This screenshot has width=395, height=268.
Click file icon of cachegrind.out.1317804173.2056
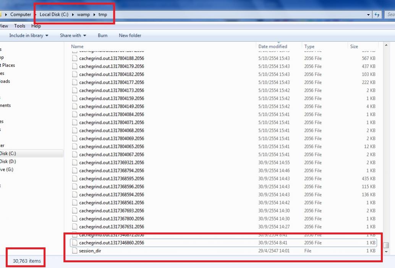[x=74, y=90]
